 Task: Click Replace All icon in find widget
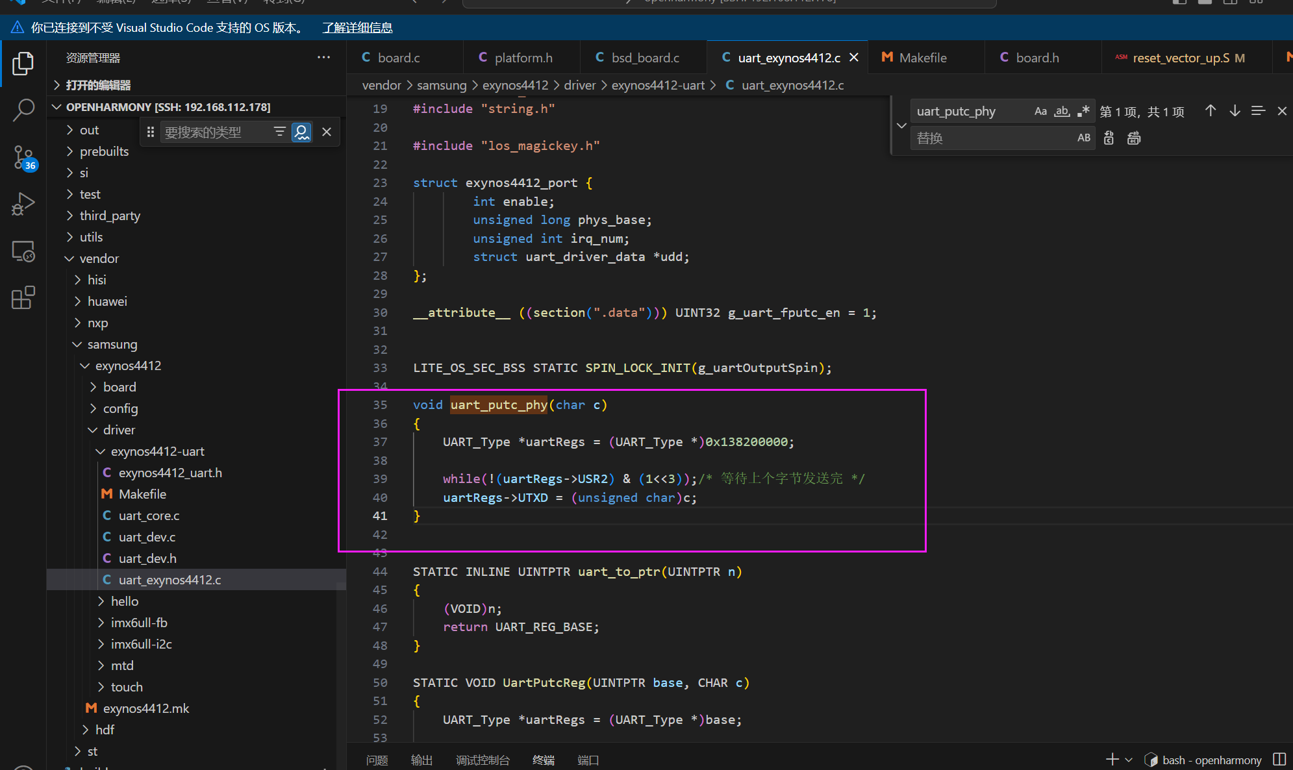pos(1134,138)
